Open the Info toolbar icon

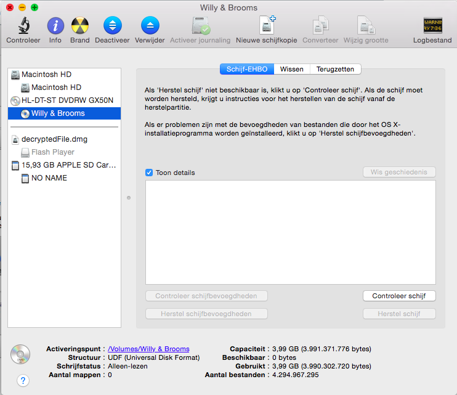point(55,26)
